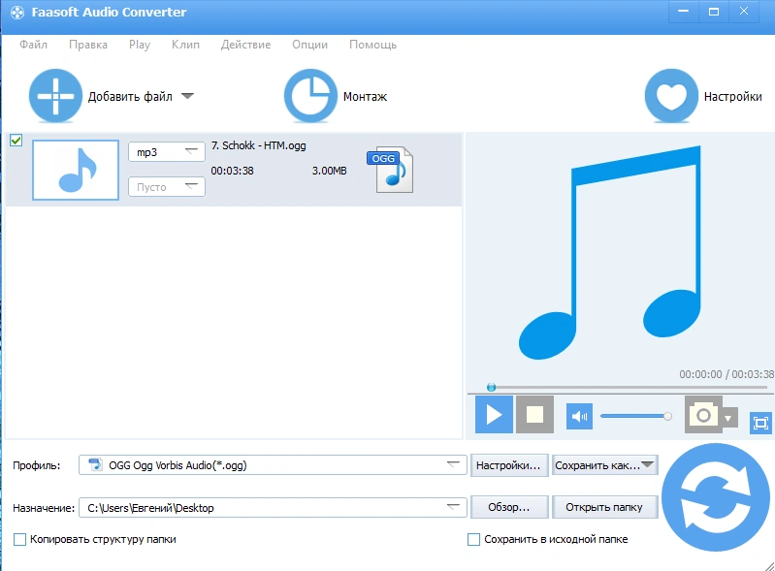The image size is (775, 571).
Task: Open the Действие menu
Action: point(245,45)
